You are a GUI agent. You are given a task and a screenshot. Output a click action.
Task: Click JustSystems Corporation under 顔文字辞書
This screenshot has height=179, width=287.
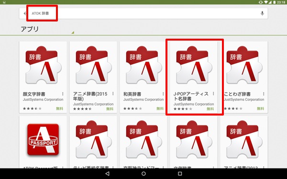[43, 100]
